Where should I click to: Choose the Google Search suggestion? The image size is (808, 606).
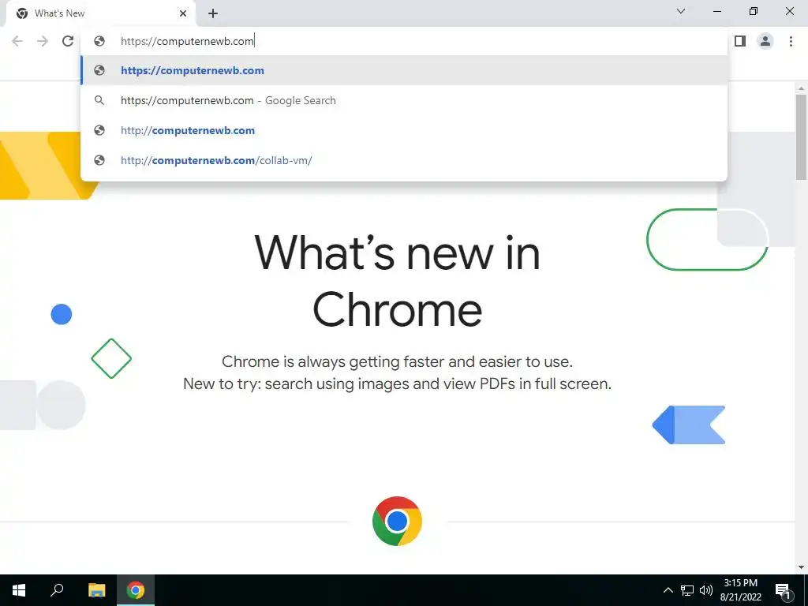(404, 100)
